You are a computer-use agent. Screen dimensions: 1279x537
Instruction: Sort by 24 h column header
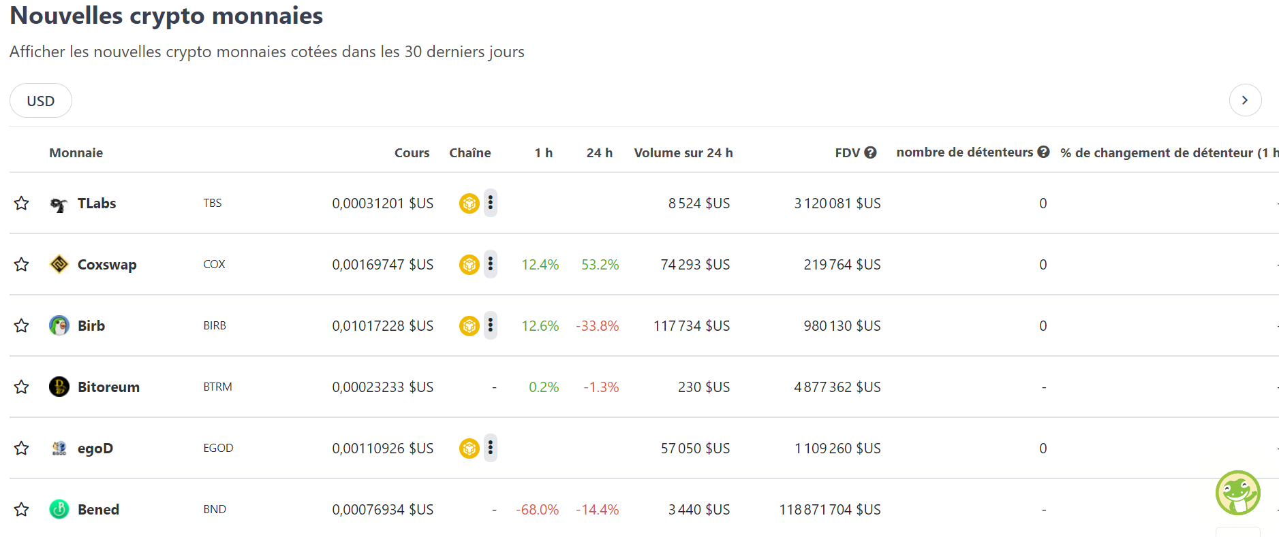tap(599, 152)
